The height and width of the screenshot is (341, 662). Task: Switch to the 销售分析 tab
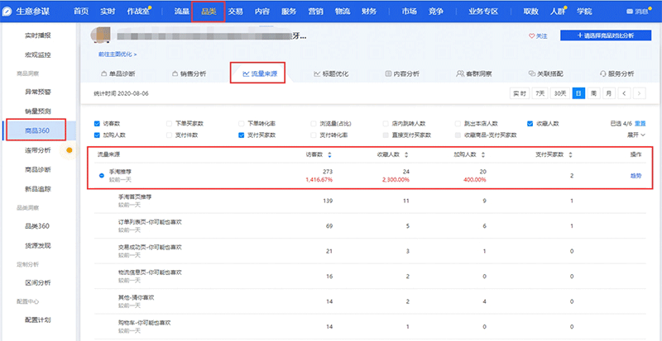[x=191, y=73]
